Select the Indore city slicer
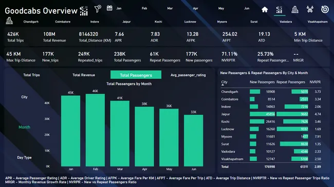This screenshot has height=187, width=334. [x=95, y=22]
